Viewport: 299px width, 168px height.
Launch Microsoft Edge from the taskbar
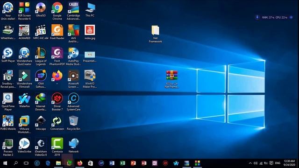point(48,163)
